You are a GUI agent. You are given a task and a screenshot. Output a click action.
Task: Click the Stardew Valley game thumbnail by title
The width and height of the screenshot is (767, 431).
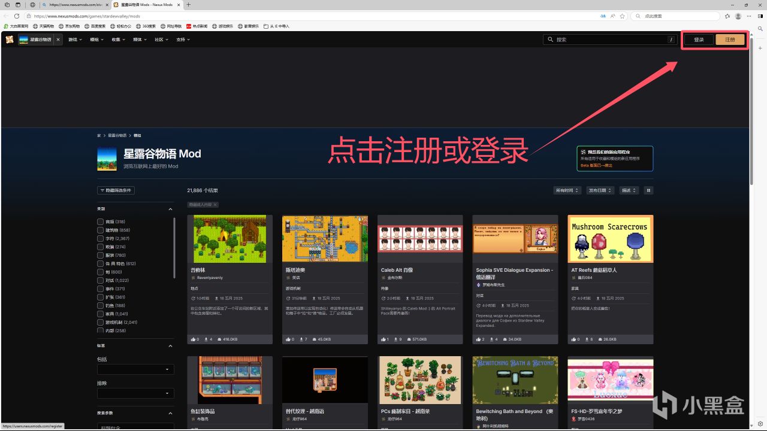pos(107,158)
